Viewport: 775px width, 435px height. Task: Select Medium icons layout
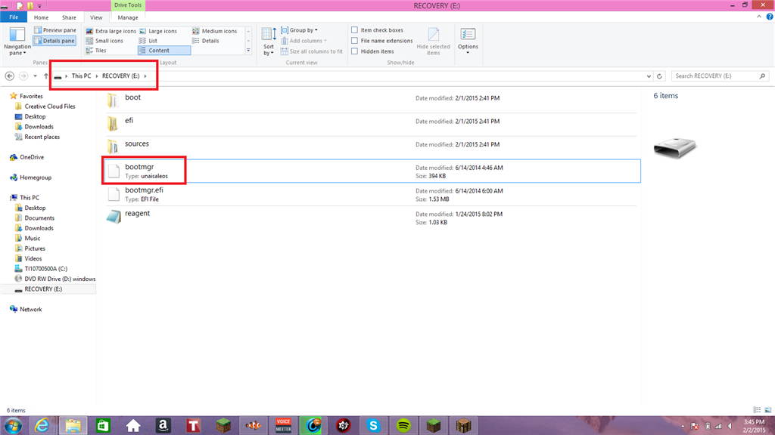click(x=214, y=31)
